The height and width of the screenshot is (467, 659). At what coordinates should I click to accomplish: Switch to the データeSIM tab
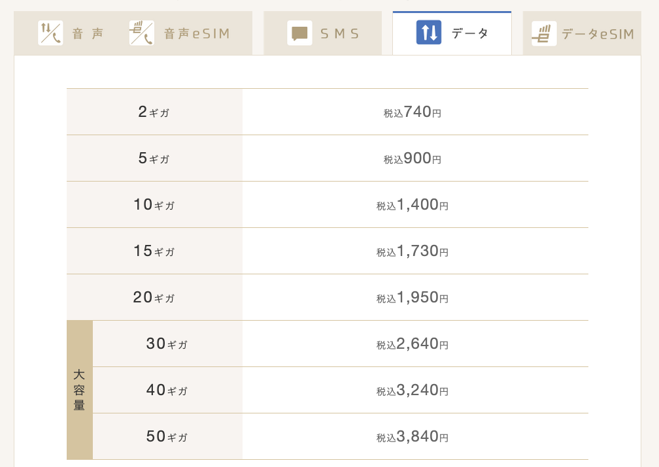click(598, 33)
